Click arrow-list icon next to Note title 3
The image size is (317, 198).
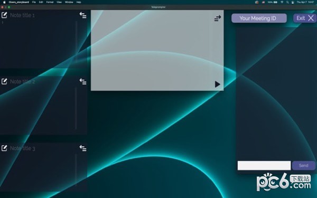click(x=83, y=148)
